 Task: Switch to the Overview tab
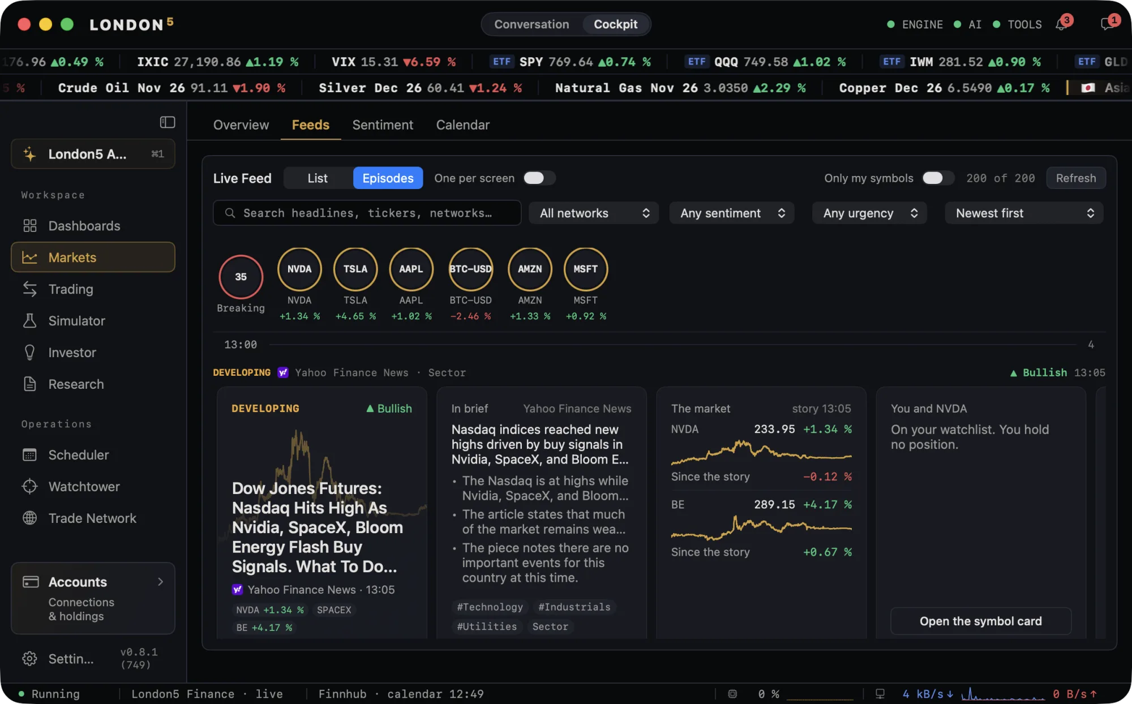pyautogui.click(x=241, y=125)
